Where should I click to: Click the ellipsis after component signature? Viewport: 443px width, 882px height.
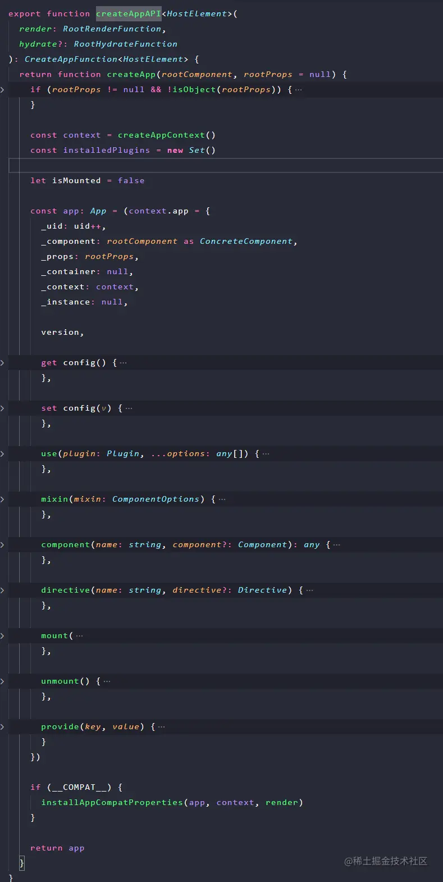click(x=336, y=545)
